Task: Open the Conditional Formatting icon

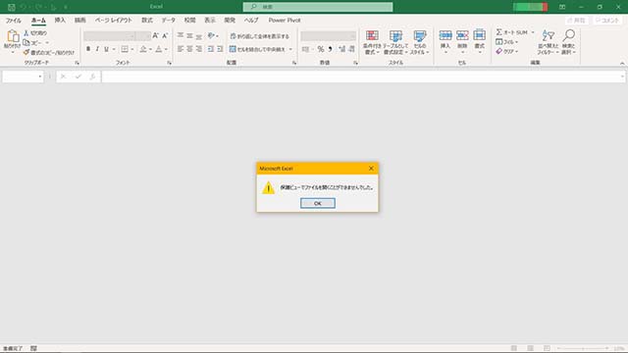Action: pos(372,36)
